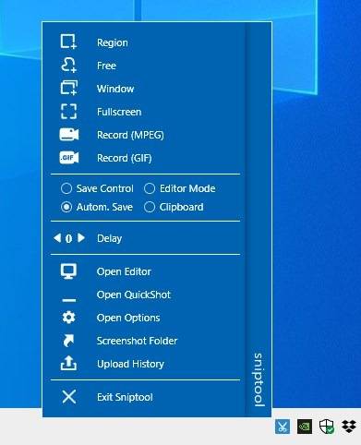
Task: Select the Autom. Save radio button
Action: 66,207
